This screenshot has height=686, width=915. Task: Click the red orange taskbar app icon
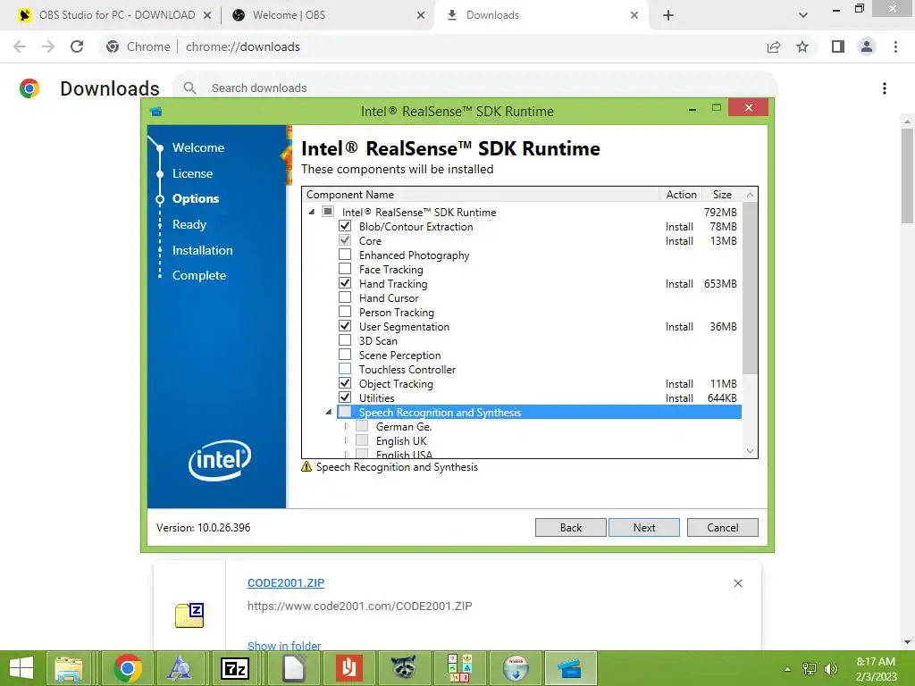349,668
